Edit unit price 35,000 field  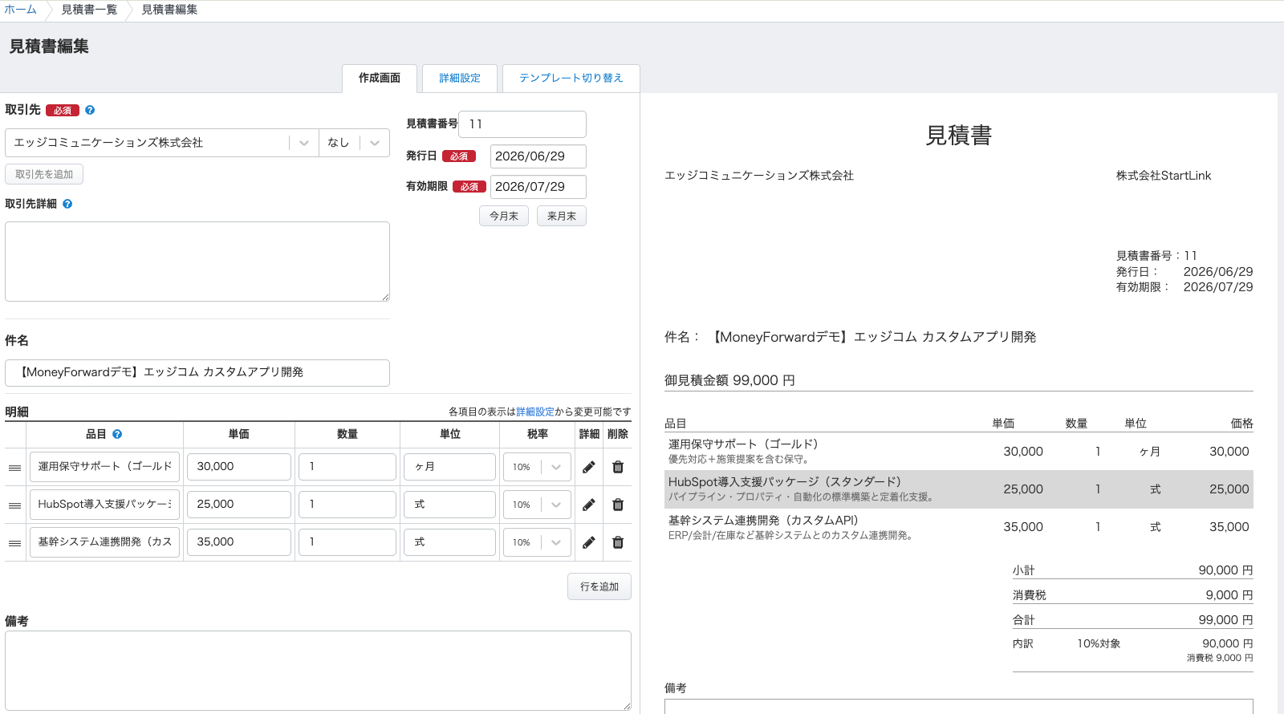(239, 542)
